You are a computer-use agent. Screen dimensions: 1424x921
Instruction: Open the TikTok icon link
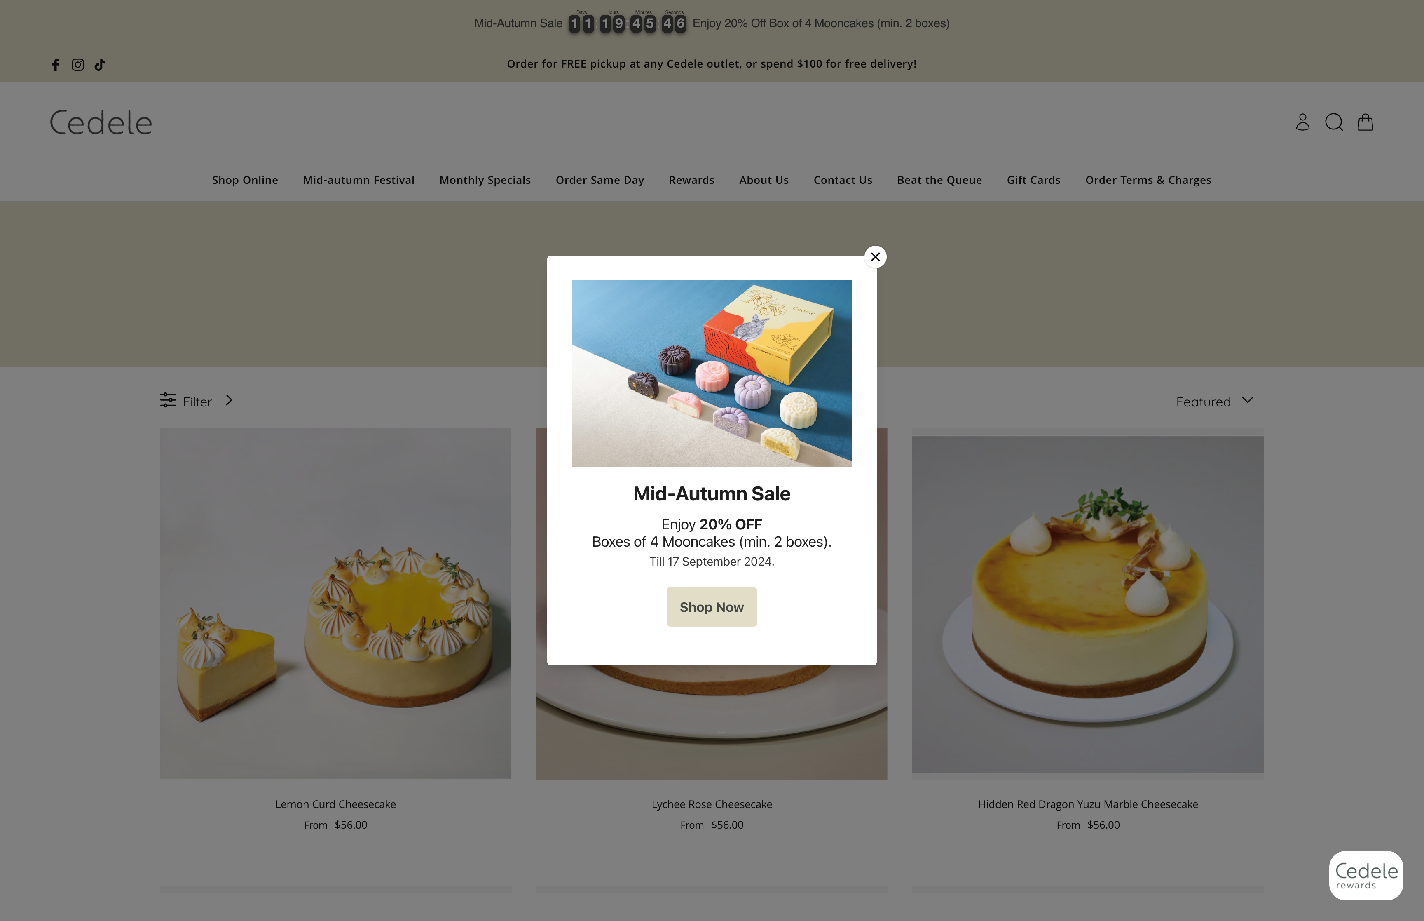pos(100,65)
